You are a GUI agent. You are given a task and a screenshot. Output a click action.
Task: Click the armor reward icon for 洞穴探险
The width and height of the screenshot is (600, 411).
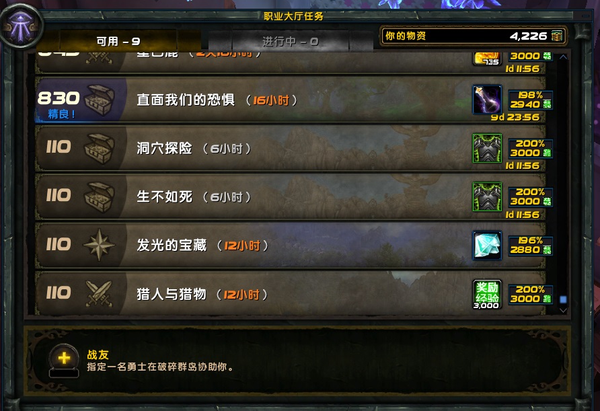click(x=487, y=148)
